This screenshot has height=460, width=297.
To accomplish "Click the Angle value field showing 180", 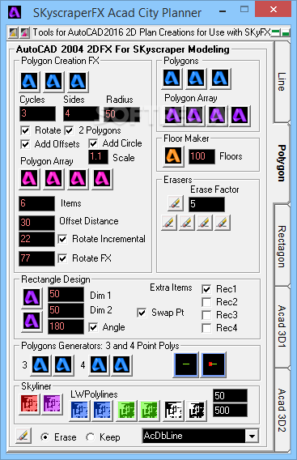I will click(66, 326).
